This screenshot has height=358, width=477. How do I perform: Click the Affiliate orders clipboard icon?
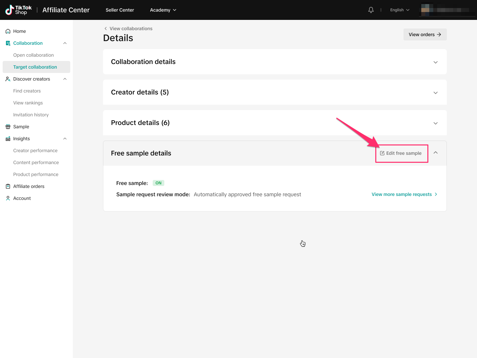click(x=8, y=186)
